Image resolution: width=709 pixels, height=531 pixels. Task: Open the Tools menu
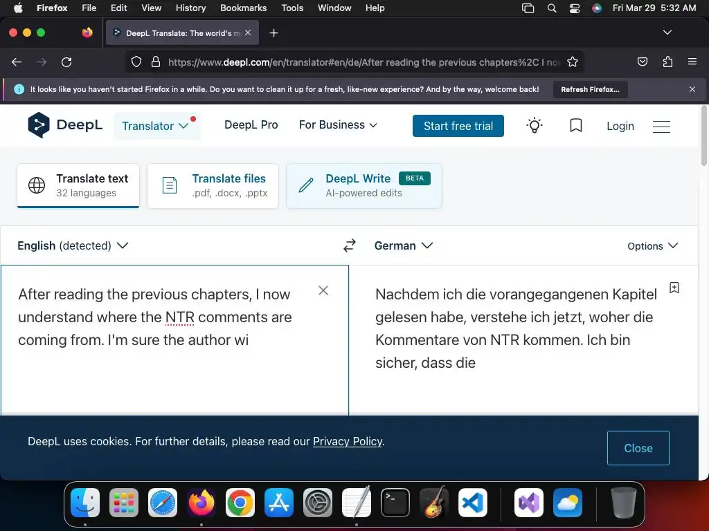tap(292, 8)
